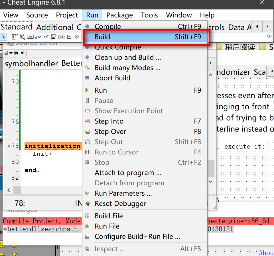The width and height of the screenshot is (274, 256).
Task: Click the Configure Build+Run File icon
Action: [87, 237]
